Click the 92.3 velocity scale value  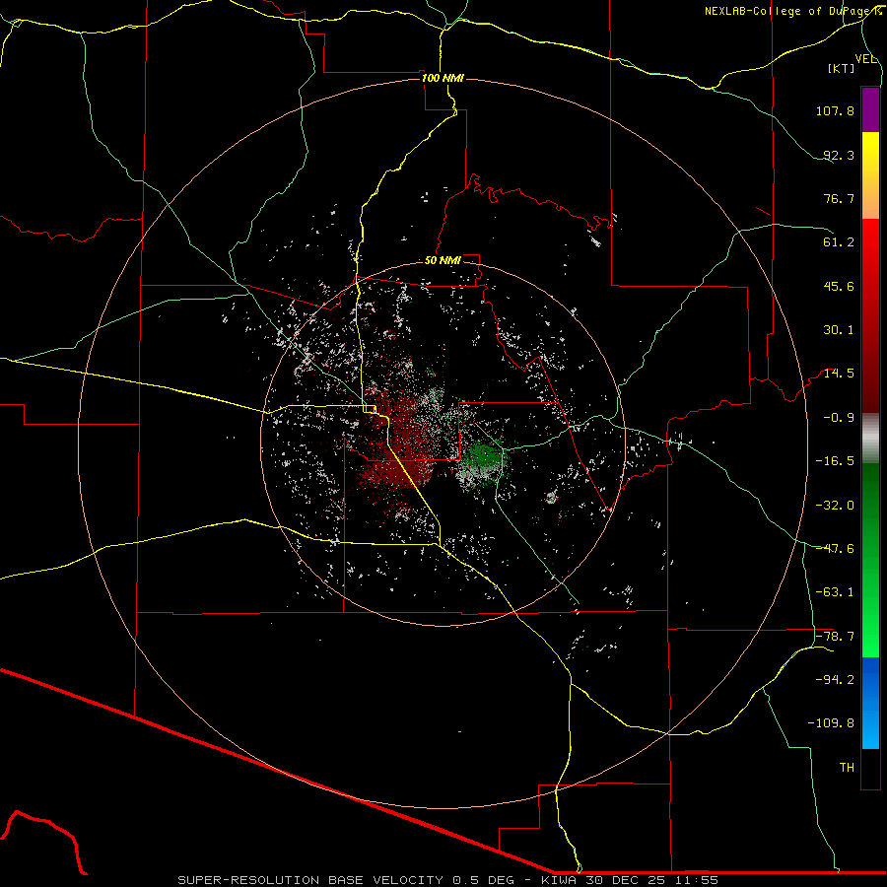[x=839, y=155]
